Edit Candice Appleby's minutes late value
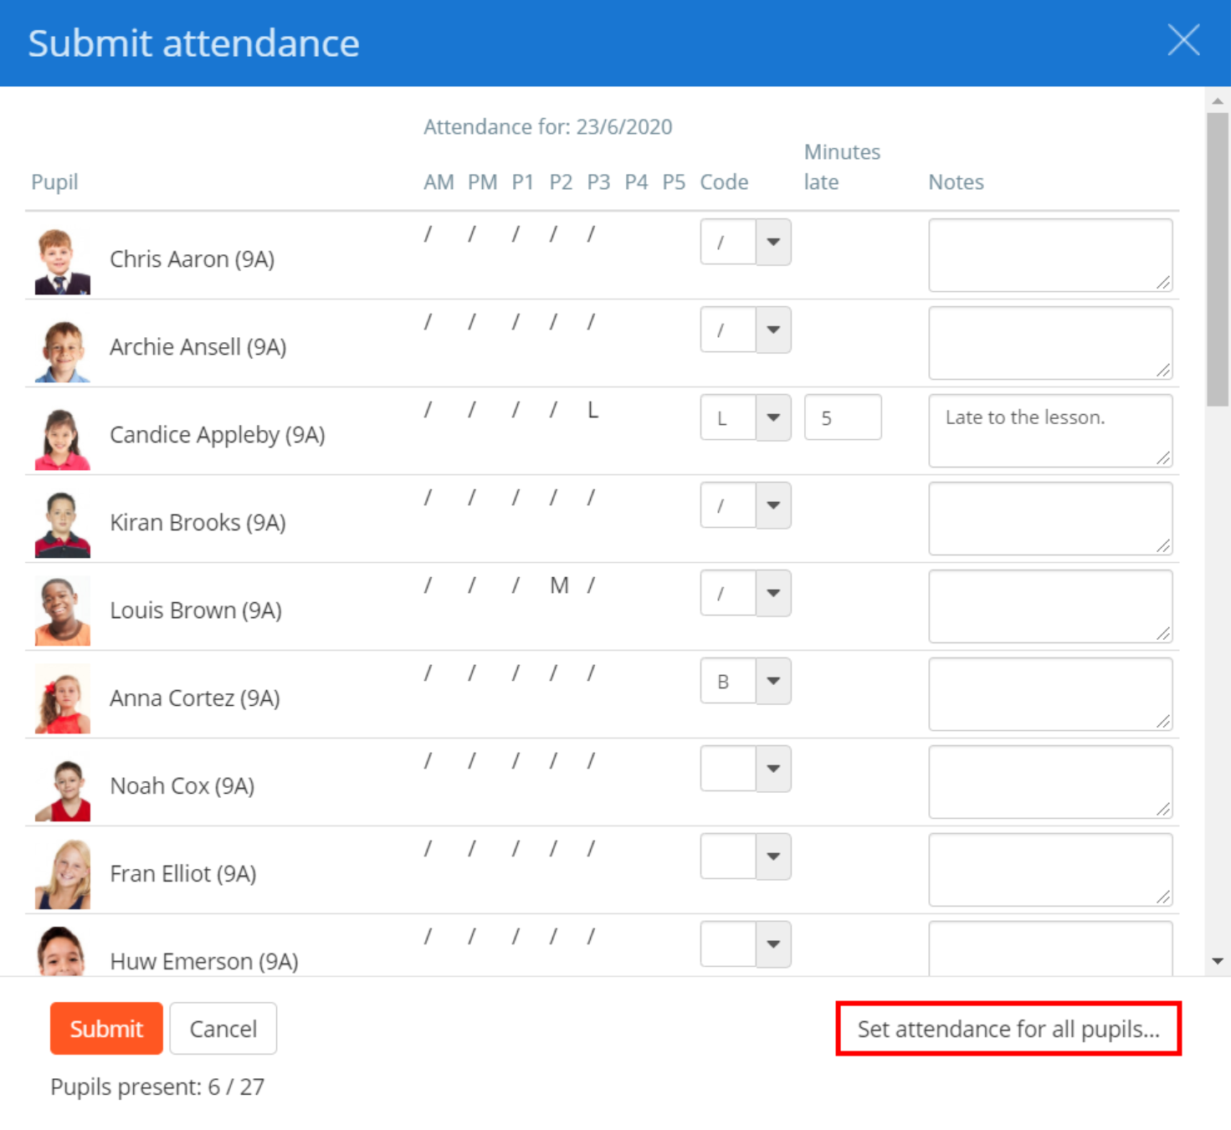 (842, 417)
